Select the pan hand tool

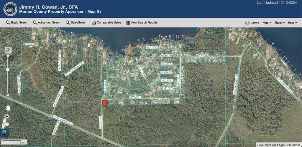tap(8, 108)
